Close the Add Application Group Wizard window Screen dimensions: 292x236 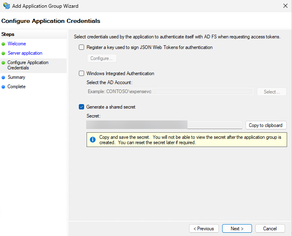pos(285,6)
